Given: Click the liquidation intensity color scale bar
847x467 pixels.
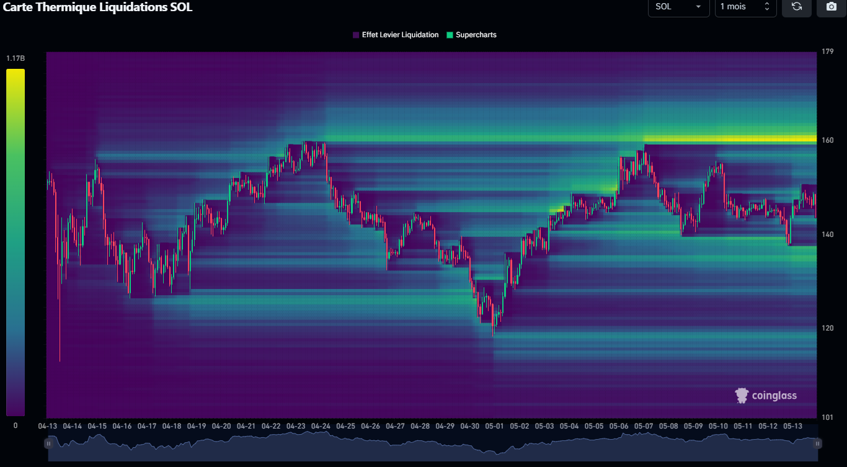Looking at the screenshot, I should 16,242.
